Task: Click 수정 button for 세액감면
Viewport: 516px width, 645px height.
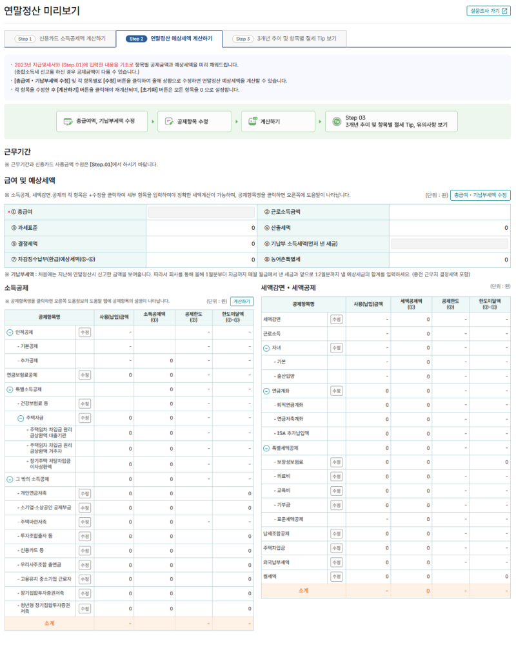Action: tap(337, 320)
